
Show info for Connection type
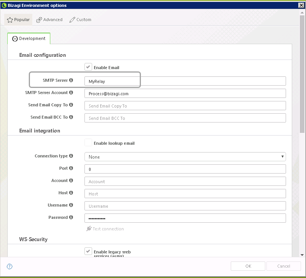71,156
